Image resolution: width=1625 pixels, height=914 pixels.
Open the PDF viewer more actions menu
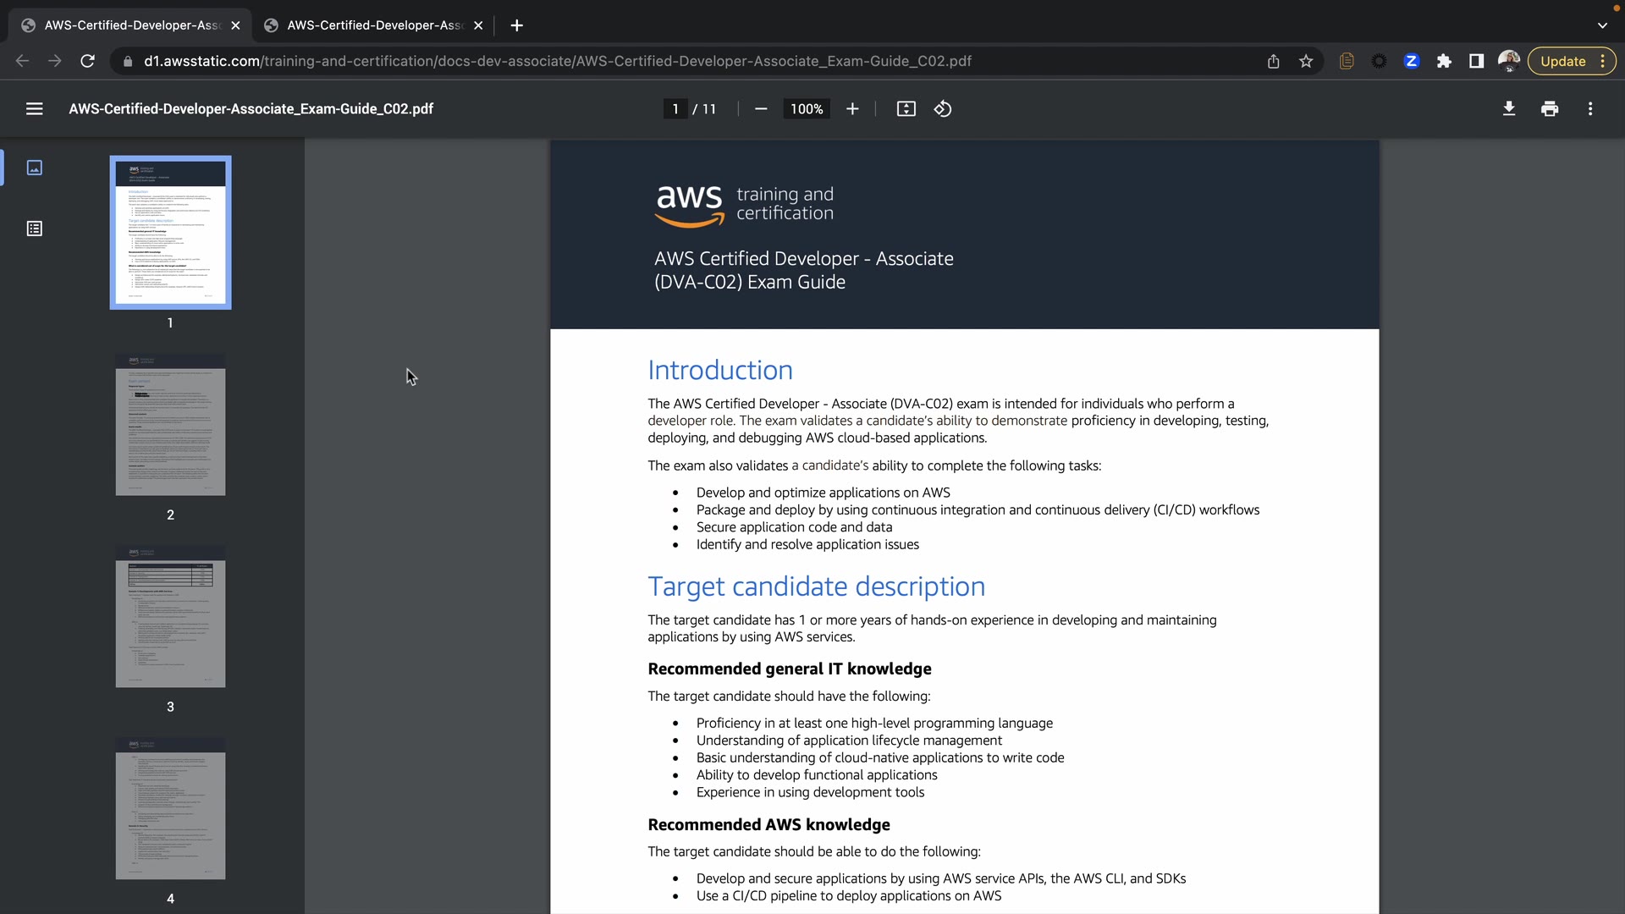[1590, 108]
